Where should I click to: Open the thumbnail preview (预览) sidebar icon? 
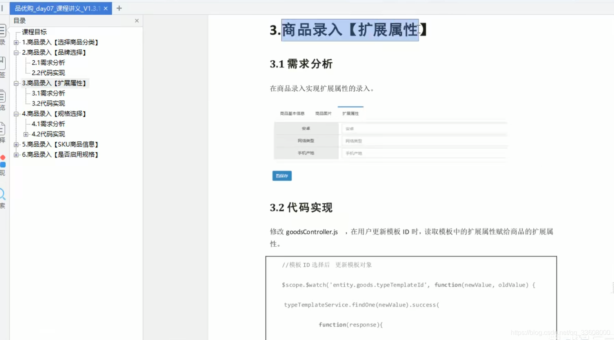[x=2, y=97]
